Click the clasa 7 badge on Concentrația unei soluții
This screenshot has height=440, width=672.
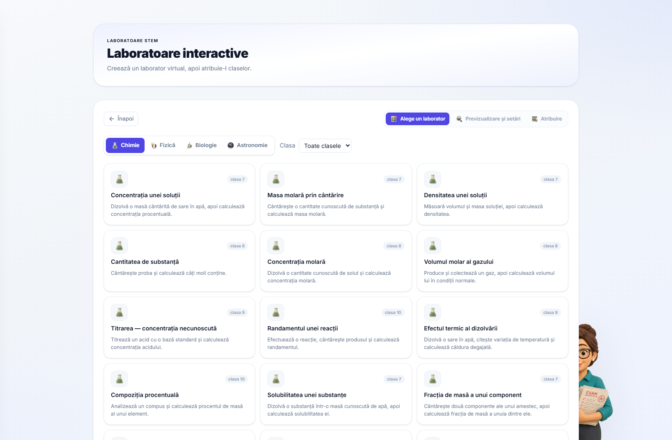[237, 180]
